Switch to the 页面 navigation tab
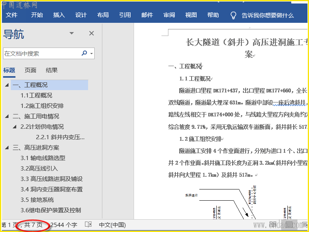309x232 pixels. click(x=31, y=70)
